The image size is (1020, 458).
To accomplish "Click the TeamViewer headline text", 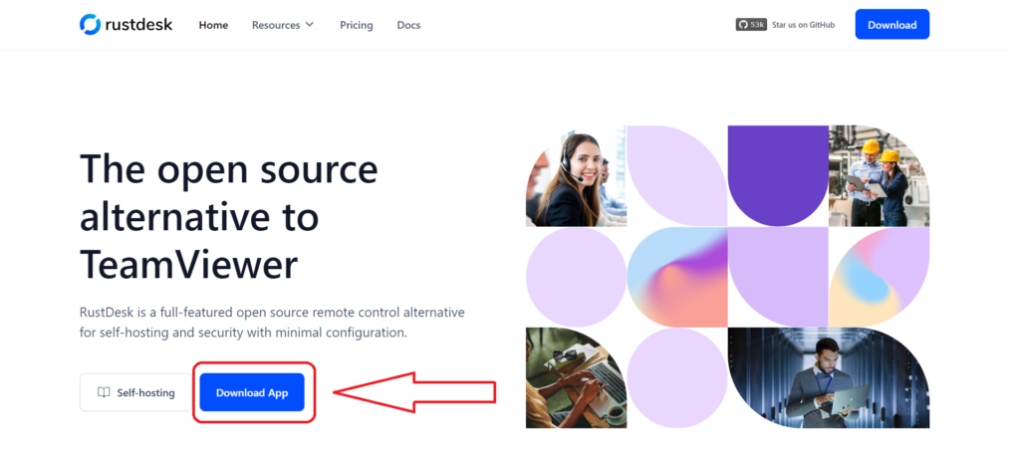I will point(188,265).
